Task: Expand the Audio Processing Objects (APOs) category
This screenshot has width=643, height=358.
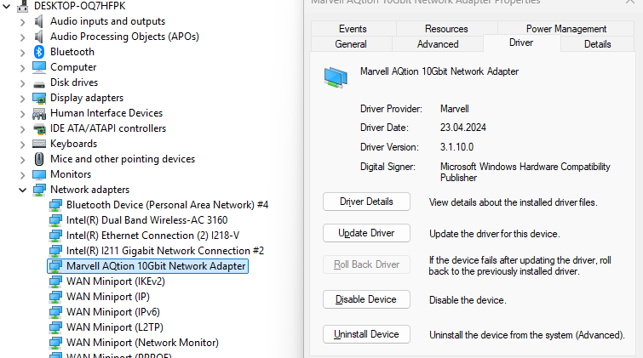Action: tap(22, 37)
